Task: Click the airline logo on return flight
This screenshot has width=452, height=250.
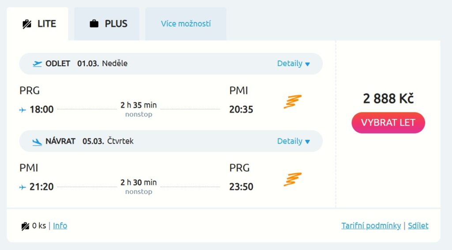Action: click(292, 179)
